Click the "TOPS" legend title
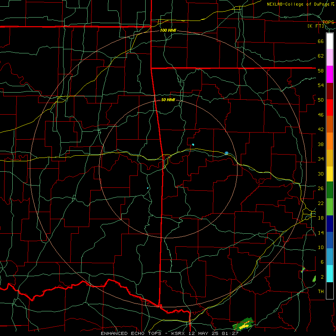The height and width of the screenshot is (336, 336). coord(328,22)
